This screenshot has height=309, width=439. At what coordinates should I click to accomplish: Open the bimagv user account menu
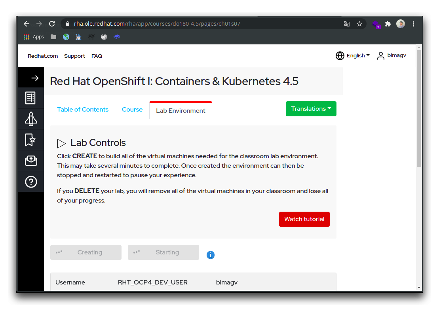pos(391,56)
